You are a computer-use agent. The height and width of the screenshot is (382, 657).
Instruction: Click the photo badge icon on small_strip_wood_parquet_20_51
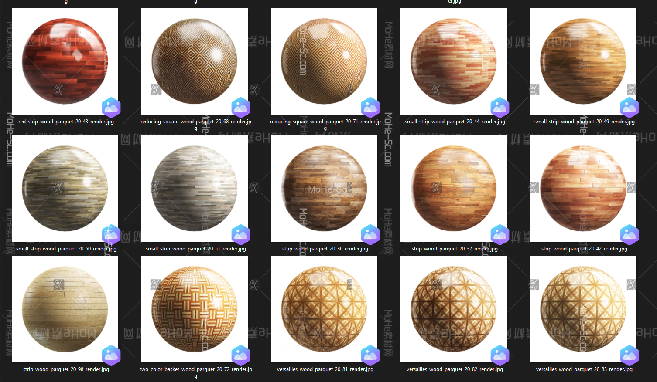click(x=240, y=235)
